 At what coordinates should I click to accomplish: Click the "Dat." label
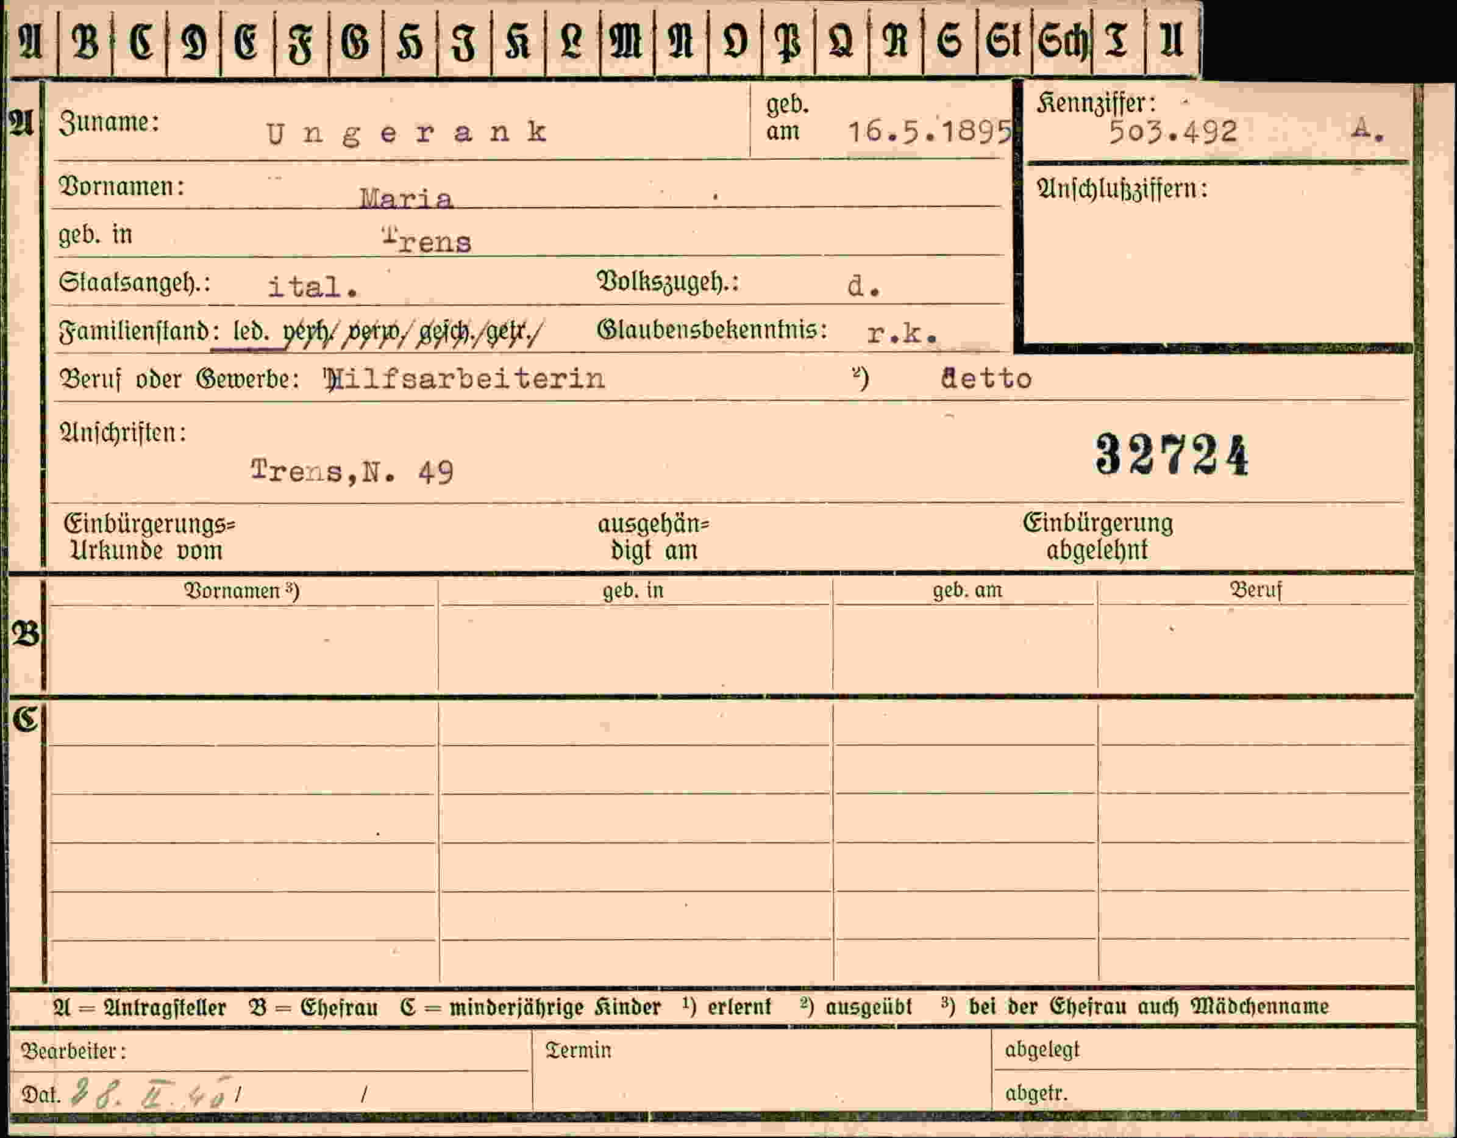[x=41, y=1095]
